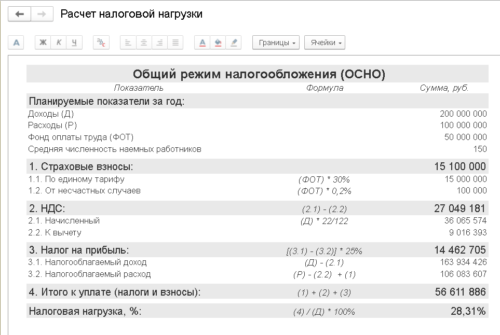Select the ОСНО report title cell
This screenshot has width=500, height=335.
[259, 74]
